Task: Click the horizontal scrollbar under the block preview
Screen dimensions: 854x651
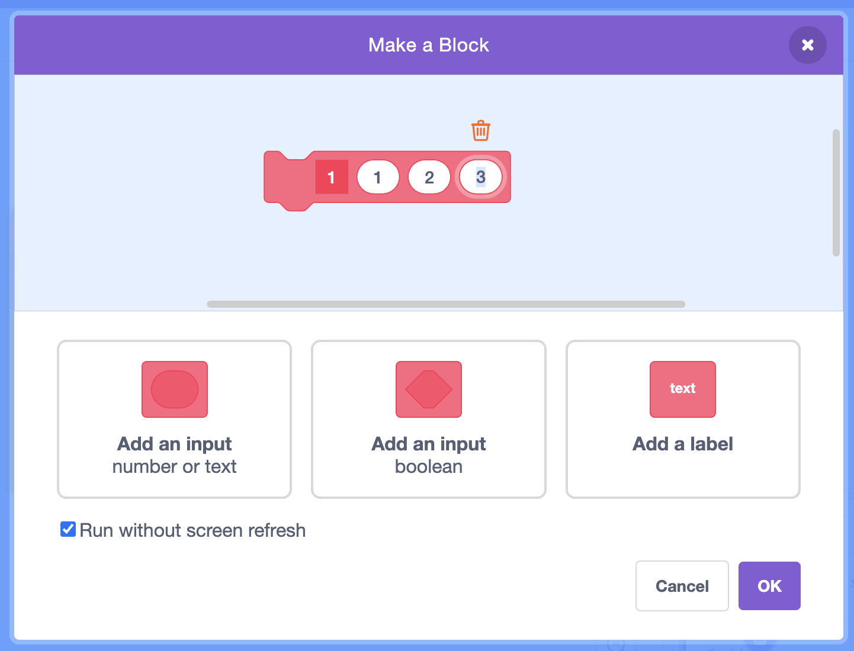Action: 445,304
